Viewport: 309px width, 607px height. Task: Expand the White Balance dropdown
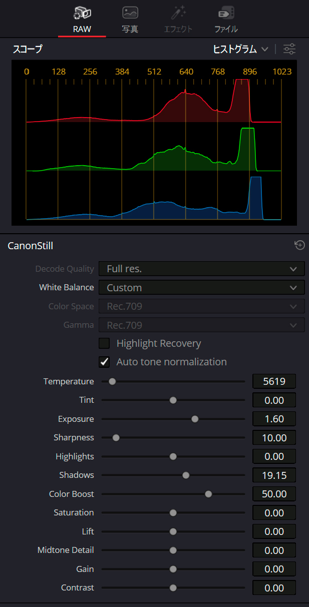(x=201, y=288)
